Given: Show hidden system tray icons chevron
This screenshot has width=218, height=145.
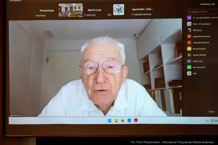Looking at the screenshot, I should point(207,120).
